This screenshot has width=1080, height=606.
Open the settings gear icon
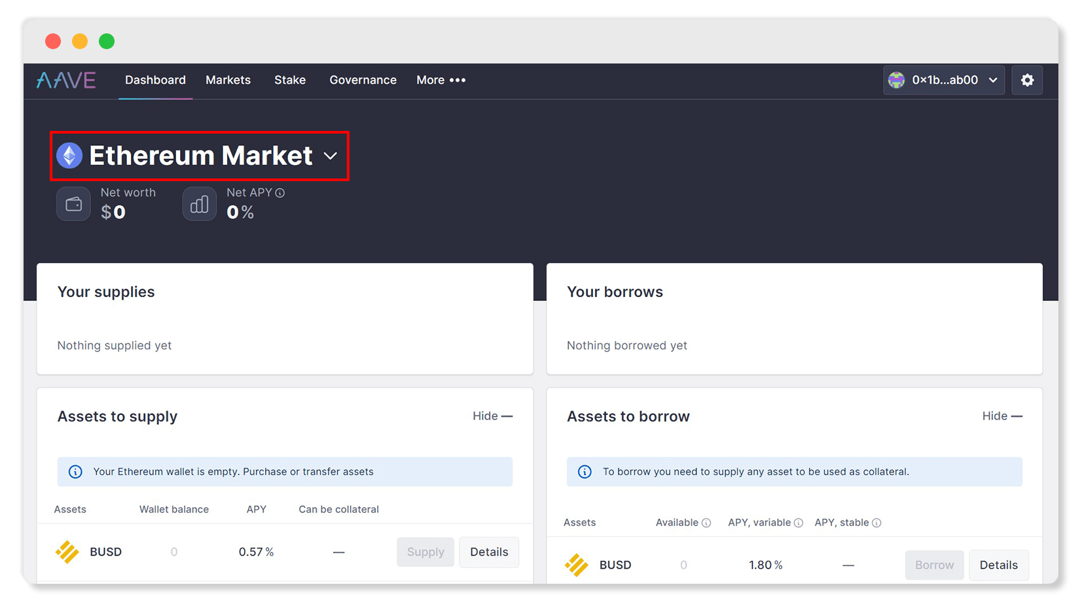(1027, 80)
